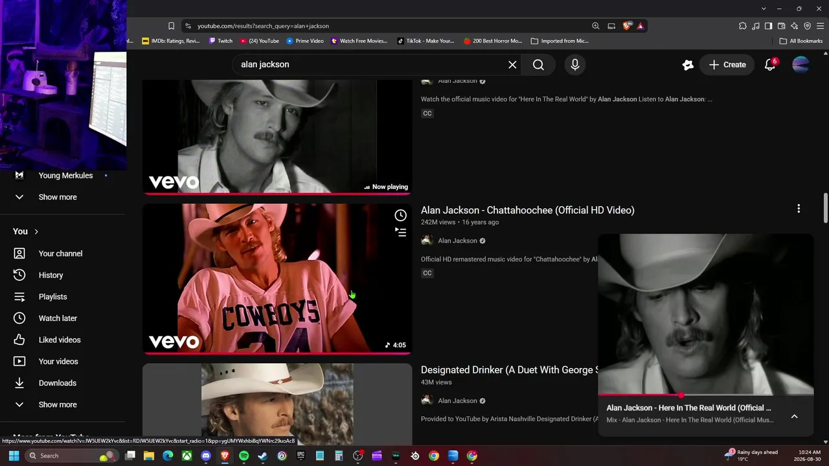Open site settings icon in address bar
The height and width of the screenshot is (466, 829).
pos(188,26)
